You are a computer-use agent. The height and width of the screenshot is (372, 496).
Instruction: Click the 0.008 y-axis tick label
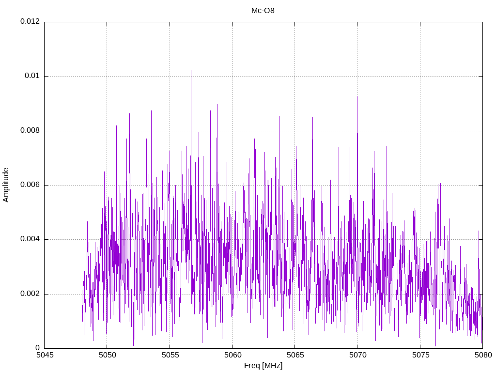(x=30, y=130)
